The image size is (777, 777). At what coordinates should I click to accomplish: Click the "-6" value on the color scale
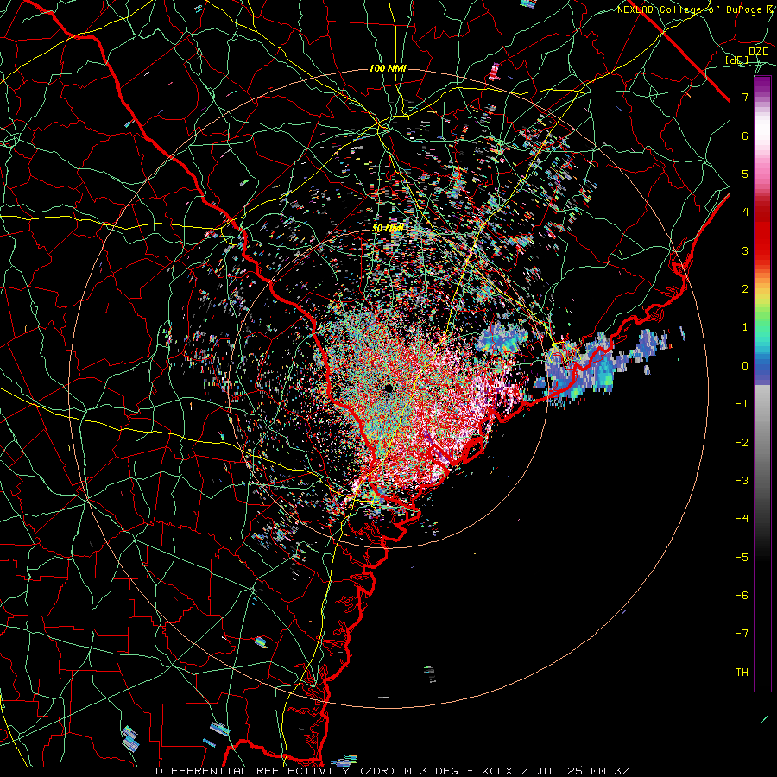[x=742, y=596]
